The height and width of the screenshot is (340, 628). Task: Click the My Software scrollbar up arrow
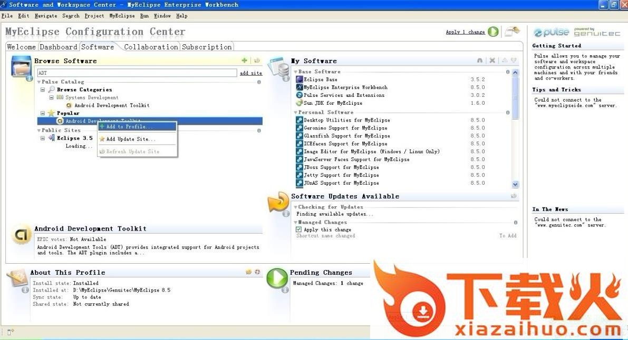[516, 73]
